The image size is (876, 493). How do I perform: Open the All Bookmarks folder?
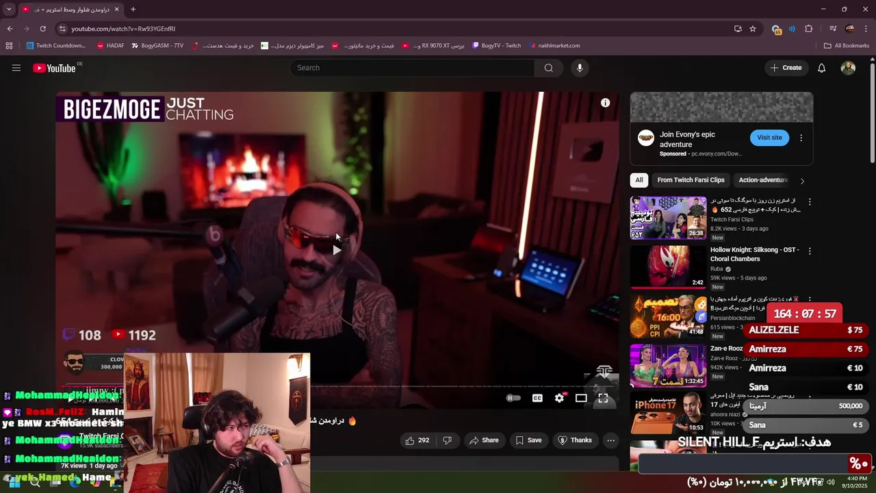point(847,46)
